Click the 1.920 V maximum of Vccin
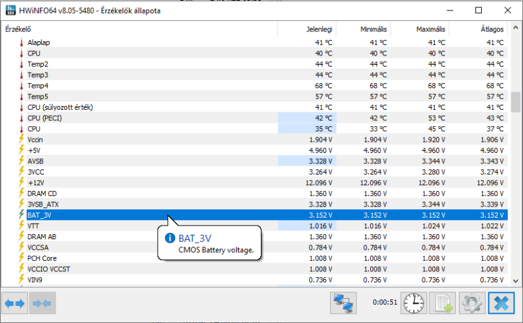Image resolution: width=523 pixels, height=323 pixels. tap(433, 139)
